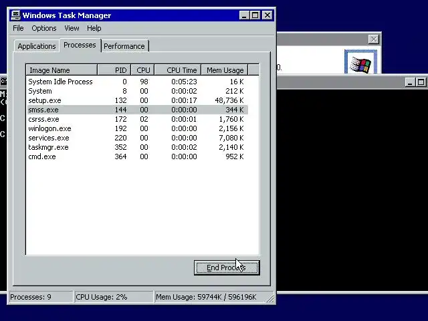Maximize the command prompt window

(x=421, y=82)
